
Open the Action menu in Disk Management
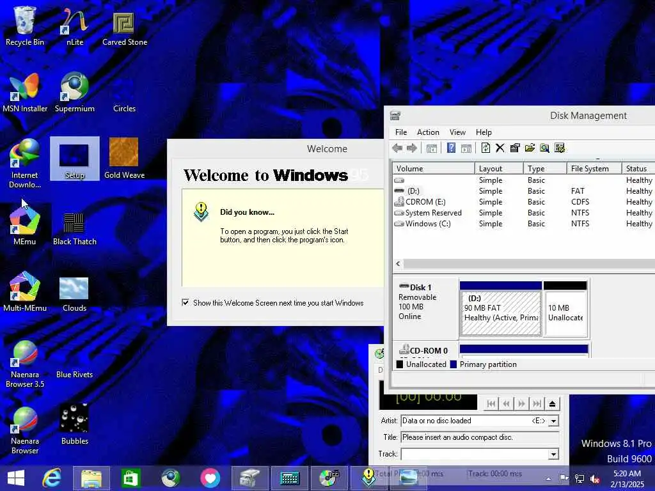[x=428, y=132]
